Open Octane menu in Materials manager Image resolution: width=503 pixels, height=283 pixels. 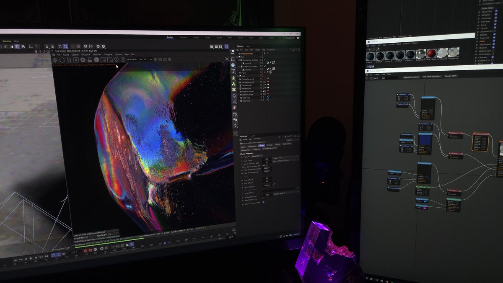(x=391, y=45)
